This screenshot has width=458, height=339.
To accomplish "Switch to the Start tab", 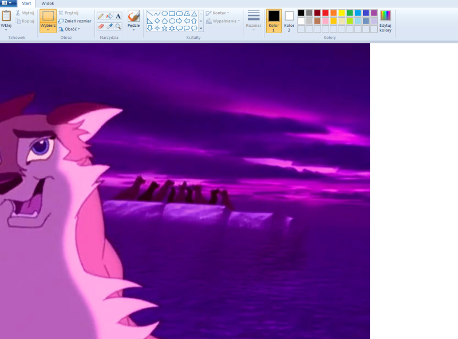I will coord(26,3).
